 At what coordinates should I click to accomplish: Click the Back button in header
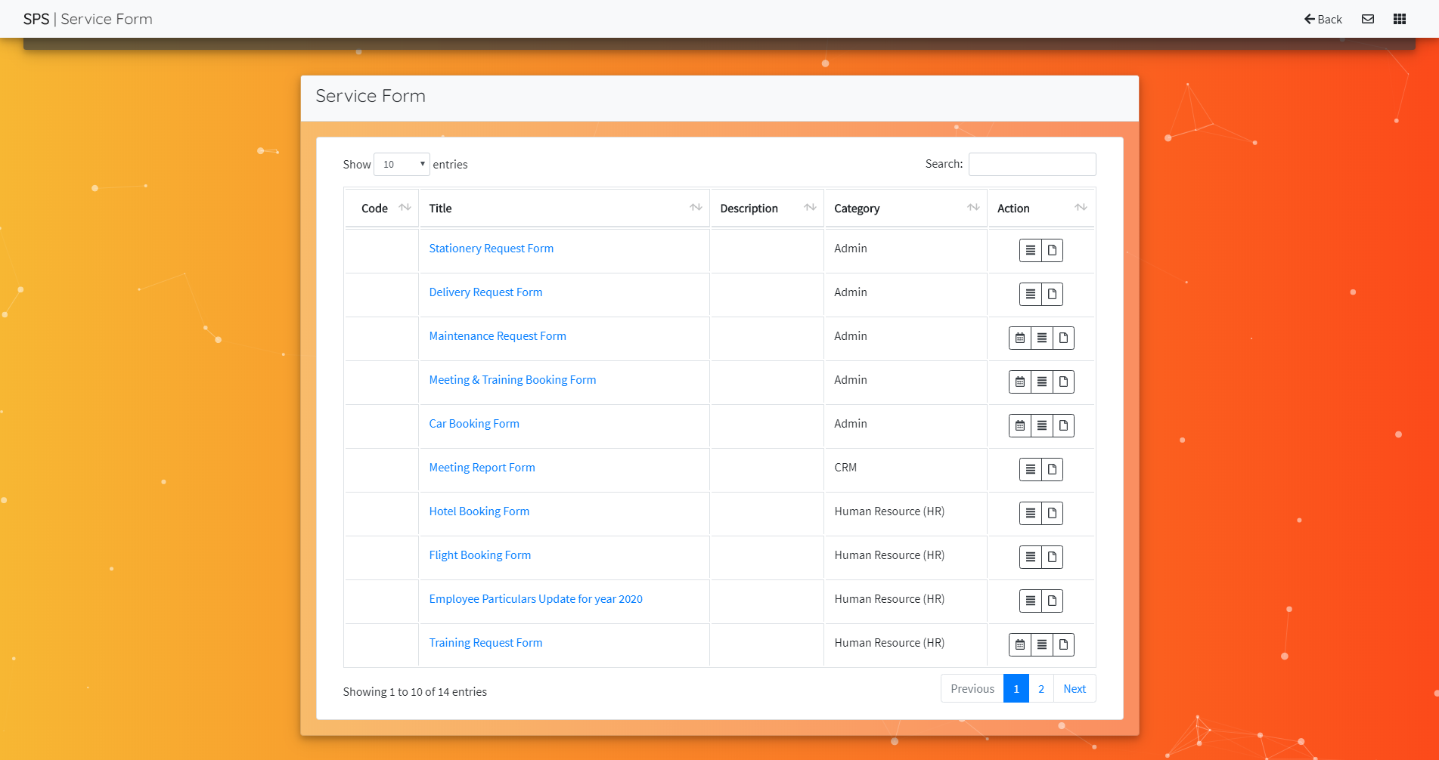coord(1323,19)
